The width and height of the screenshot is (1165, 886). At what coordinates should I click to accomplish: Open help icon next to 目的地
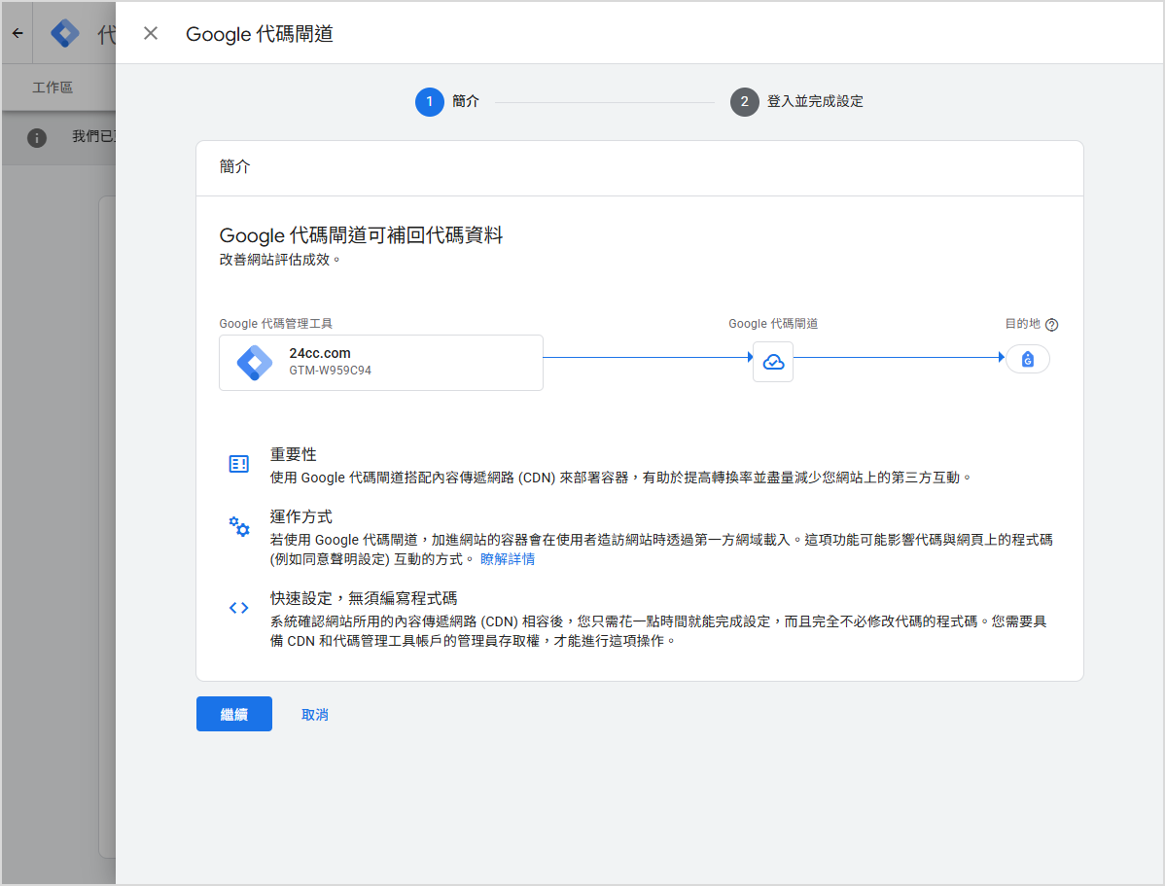pyautogui.click(x=1051, y=325)
